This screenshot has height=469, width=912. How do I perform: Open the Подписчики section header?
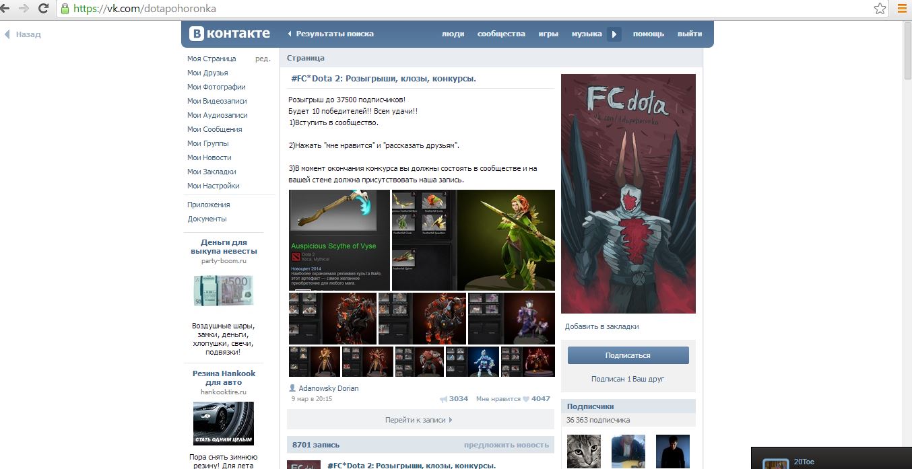628,406
